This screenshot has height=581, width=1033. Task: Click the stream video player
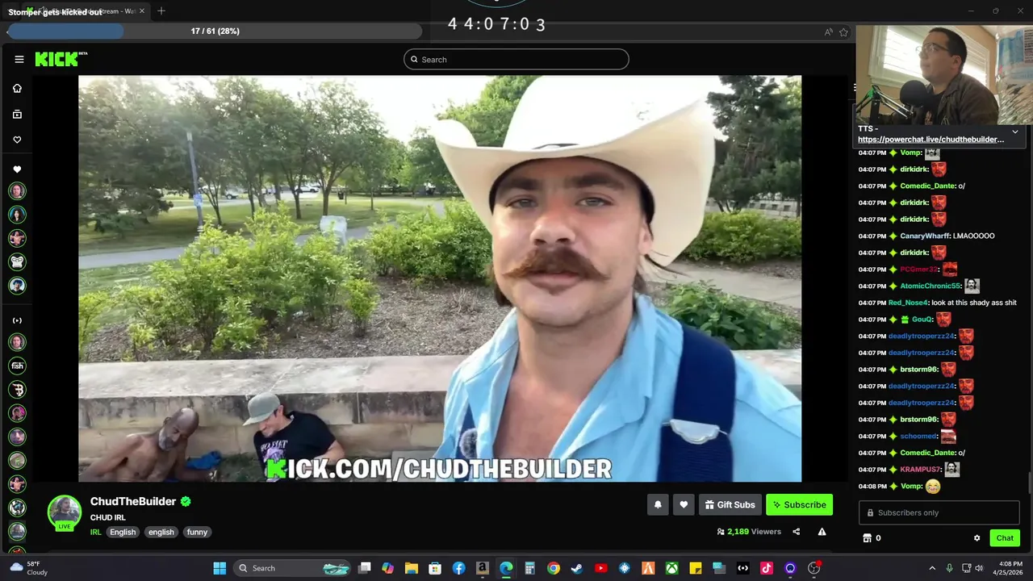tap(440, 278)
